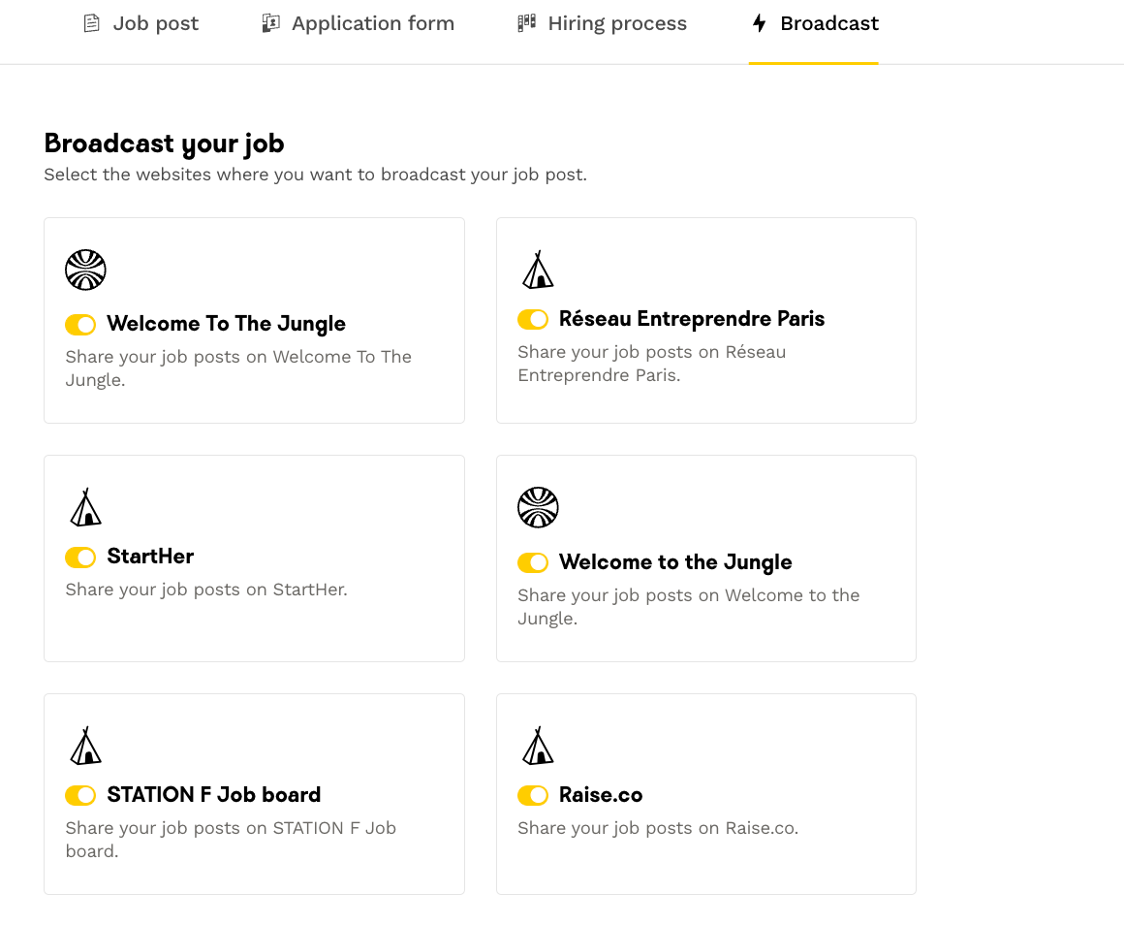Disable the Welcome To The Jungle toggle
The width and height of the screenshot is (1124, 925).
point(80,324)
